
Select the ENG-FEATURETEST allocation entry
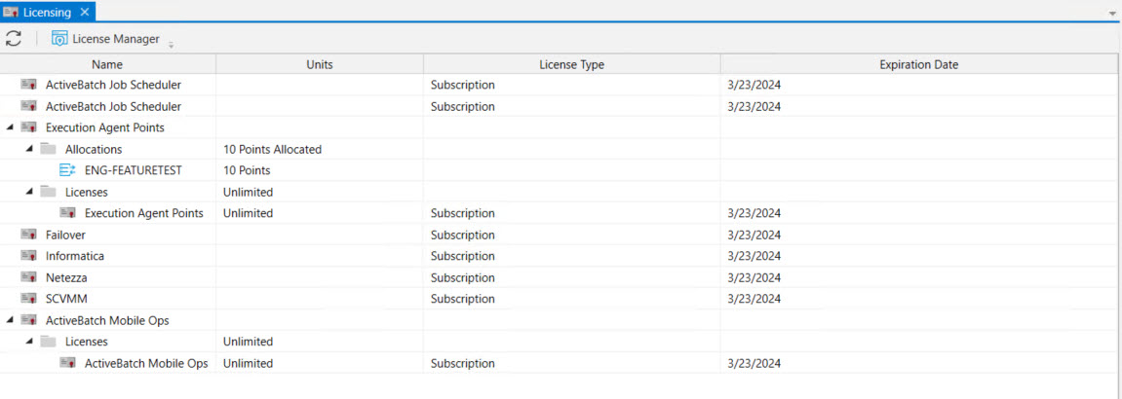(x=134, y=170)
